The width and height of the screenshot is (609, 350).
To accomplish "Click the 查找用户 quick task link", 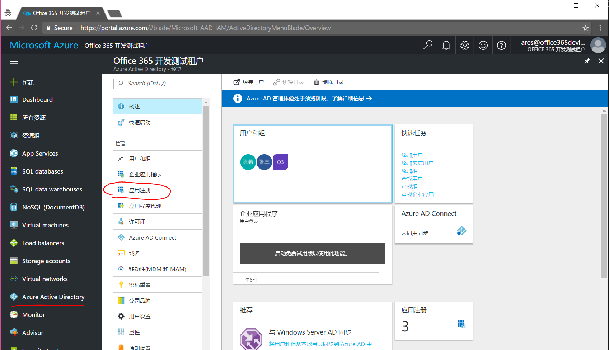I will (412, 179).
